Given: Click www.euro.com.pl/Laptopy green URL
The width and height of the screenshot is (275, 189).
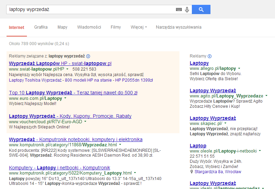Looking at the screenshot, I should [36, 98].
